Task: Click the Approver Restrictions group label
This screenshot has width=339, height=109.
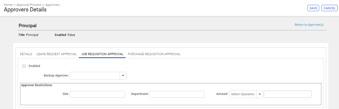Action: [37, 85]
